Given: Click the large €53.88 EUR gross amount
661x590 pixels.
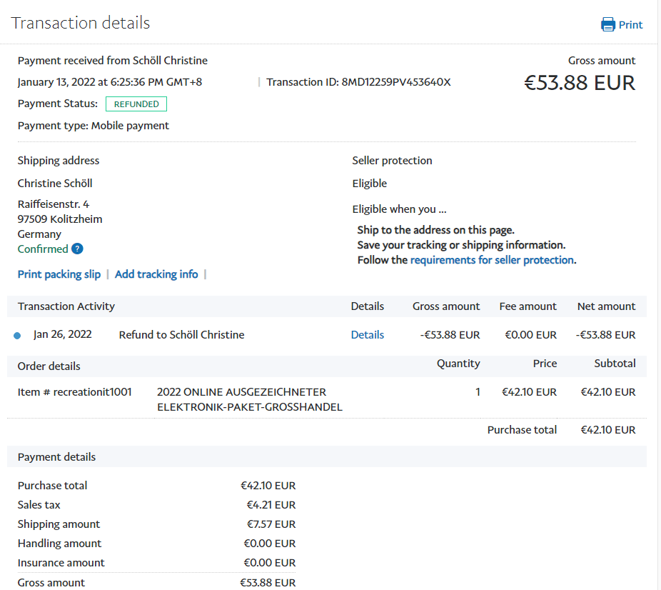Looking at the screenshot, I should (579, 83).
